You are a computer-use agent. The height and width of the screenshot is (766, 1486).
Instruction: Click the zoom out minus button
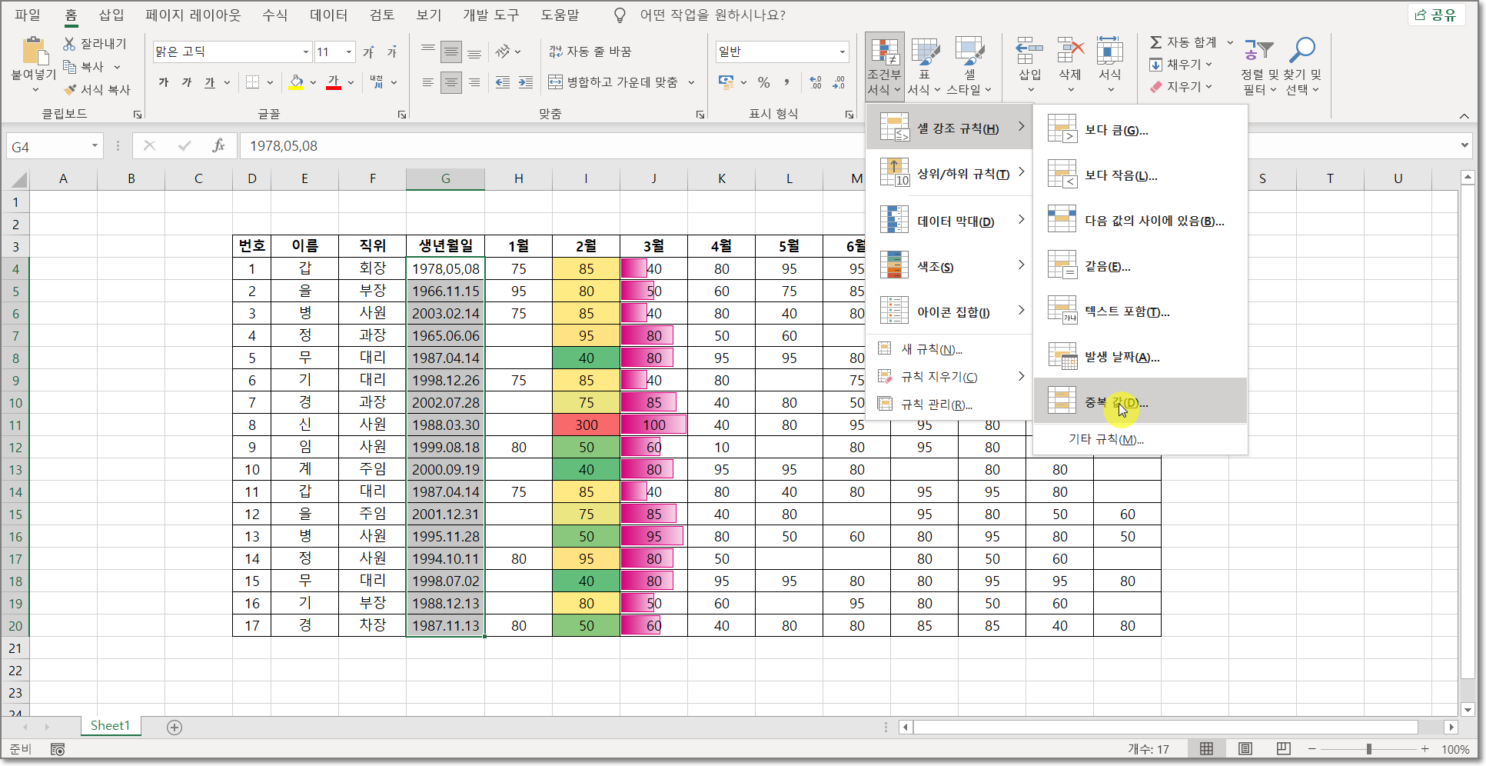click(x=1312, y=749)
